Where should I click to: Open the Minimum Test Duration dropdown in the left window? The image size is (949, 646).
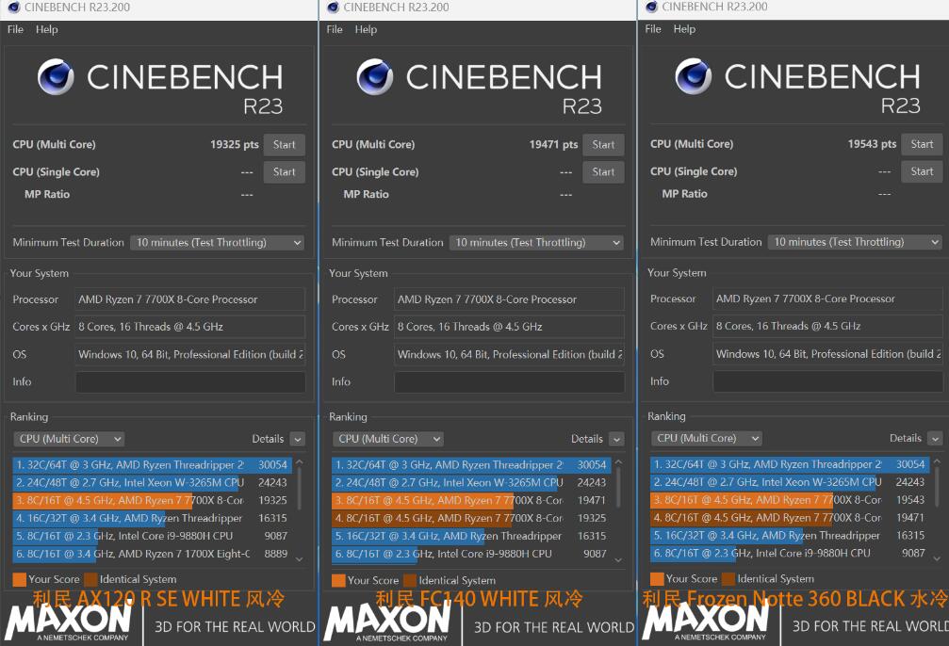pos(218,243)
